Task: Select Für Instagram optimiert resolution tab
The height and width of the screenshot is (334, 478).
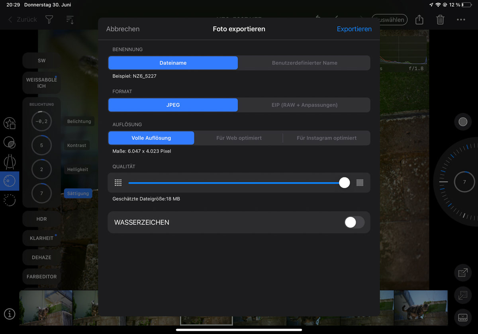Action: [326, 138]
